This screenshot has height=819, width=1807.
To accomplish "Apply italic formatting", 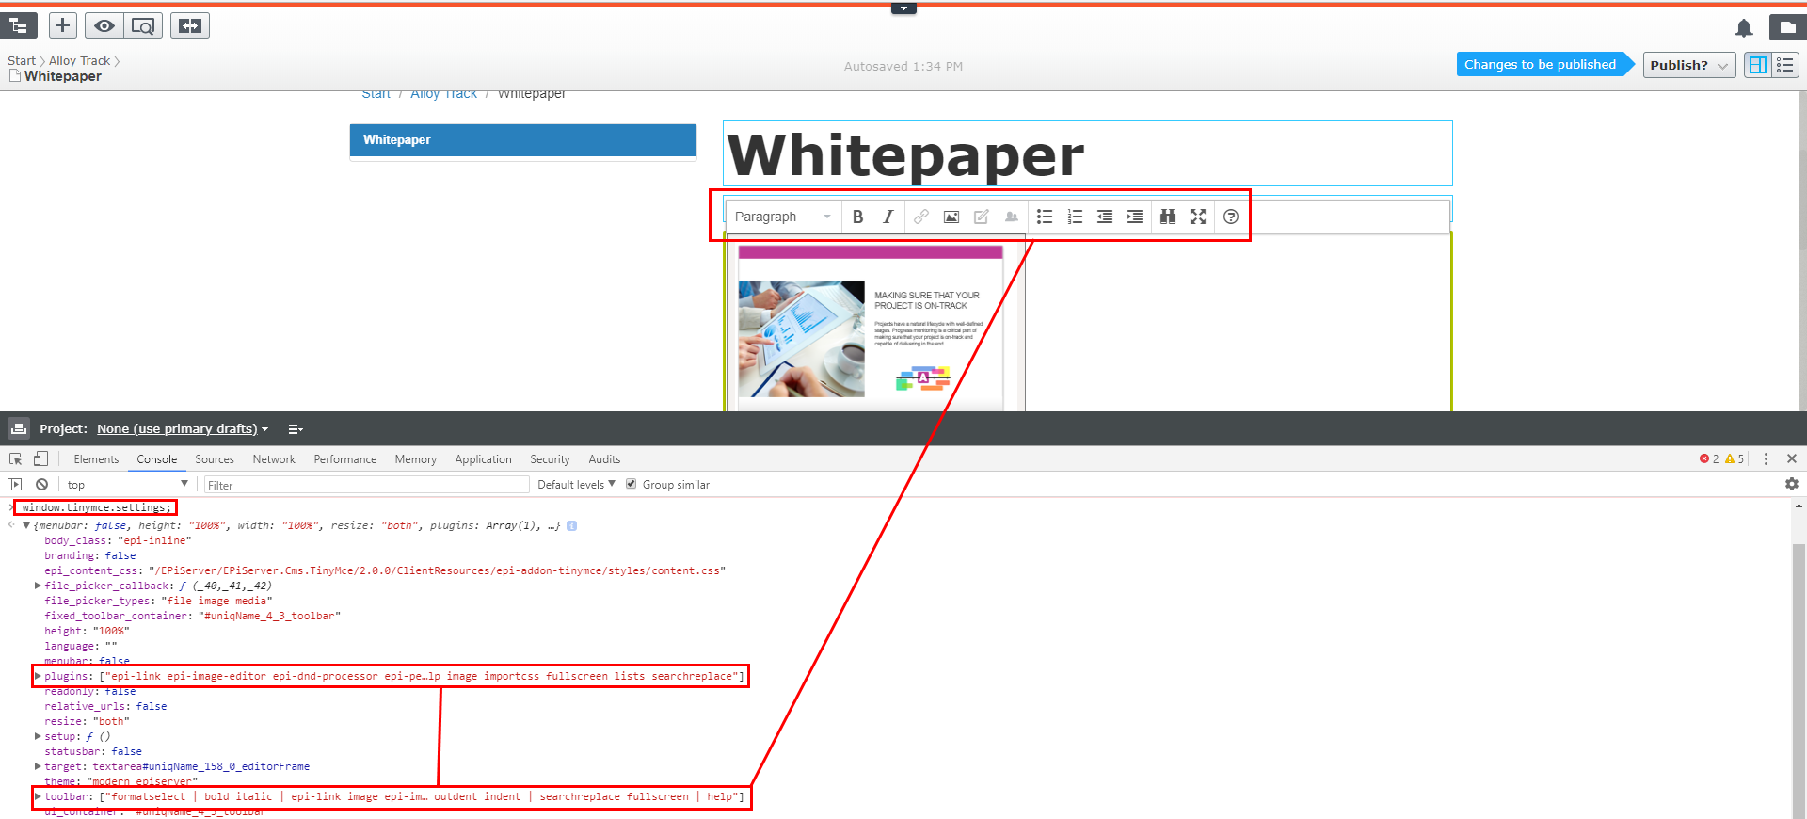I will [x=888, y=217].
